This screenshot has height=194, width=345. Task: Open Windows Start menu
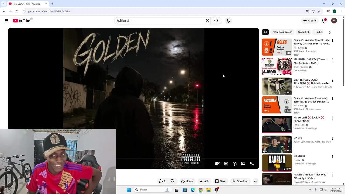(x=129, y=190)
